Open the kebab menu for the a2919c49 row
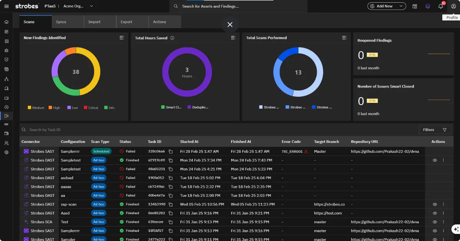460x241 pixels. 444,160
